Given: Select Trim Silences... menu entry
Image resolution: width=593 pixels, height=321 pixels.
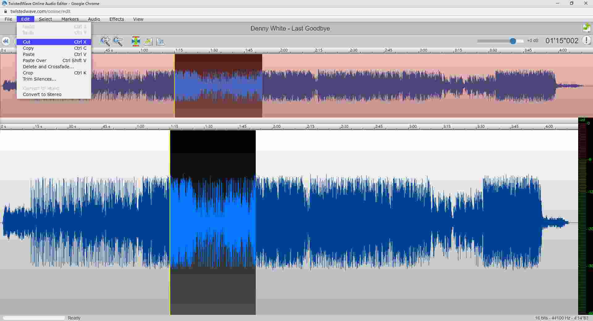Looking at the screenshot, I should pos(54,79).
